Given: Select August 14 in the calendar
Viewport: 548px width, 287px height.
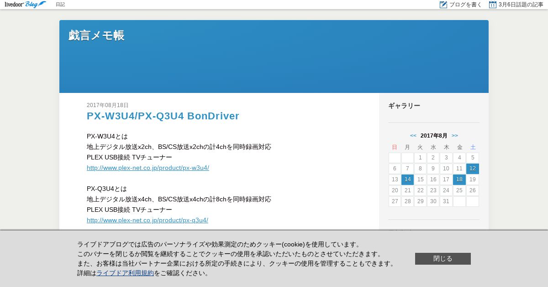Looking at the screenshot, I should point(408,179).
